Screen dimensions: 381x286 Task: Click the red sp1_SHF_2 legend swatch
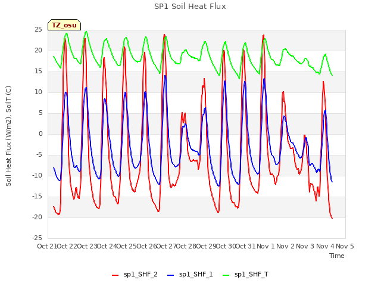115,275
